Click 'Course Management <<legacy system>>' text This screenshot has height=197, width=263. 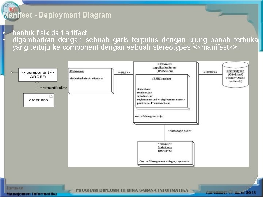[164, 161]
